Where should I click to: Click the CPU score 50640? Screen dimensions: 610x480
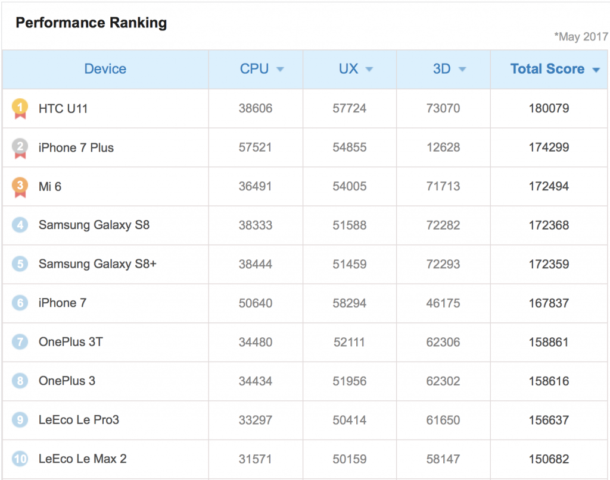point(256,303)
